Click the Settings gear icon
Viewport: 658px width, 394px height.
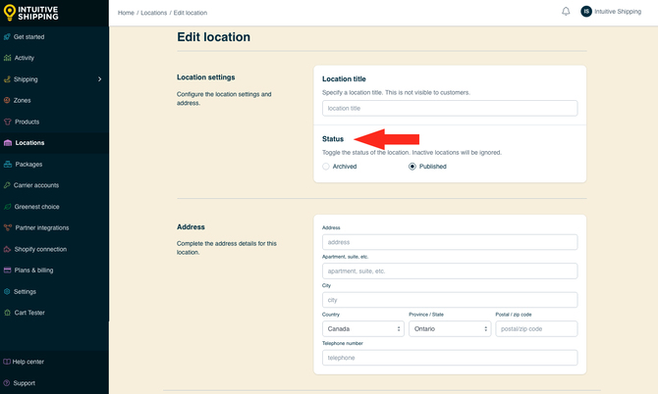[x=7, y=291]
